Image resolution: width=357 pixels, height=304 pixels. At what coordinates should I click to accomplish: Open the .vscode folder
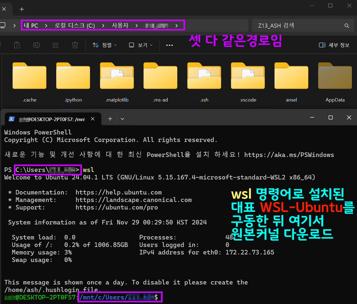point(248,82)
